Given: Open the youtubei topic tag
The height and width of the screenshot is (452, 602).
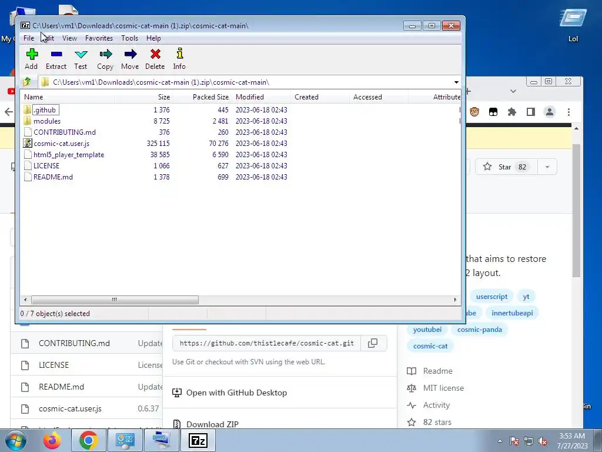Looking at the screenshot, I should 427,330.
